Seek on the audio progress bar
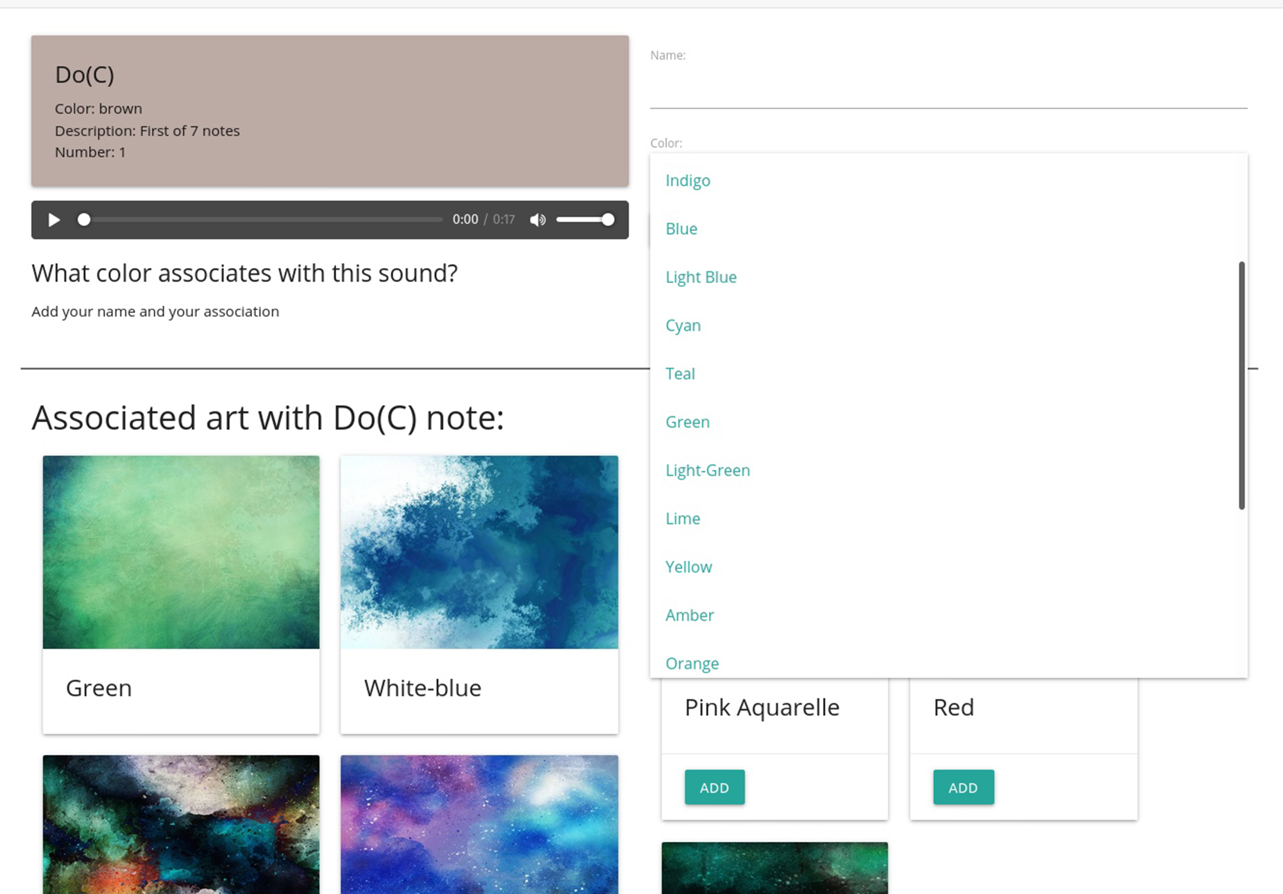This screenshot has width=1283, height=894. click(x=263, y=220)
